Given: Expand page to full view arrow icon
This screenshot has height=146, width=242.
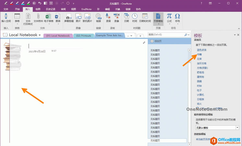Looking at the screenshot, I should coord(144,43).
